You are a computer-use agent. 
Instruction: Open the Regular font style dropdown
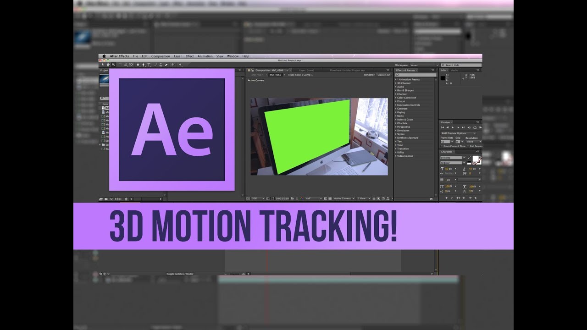(x=453, y=163)
